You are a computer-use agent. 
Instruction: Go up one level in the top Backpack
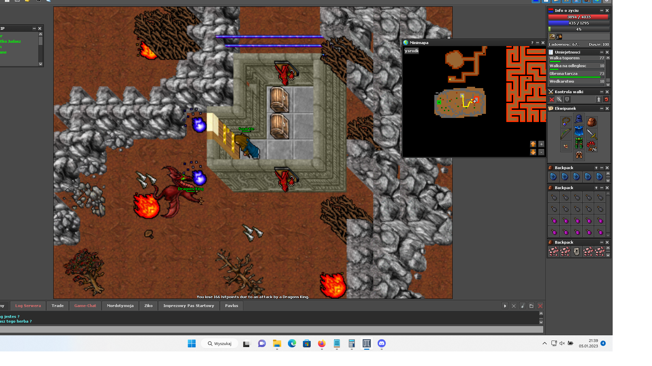tap(596, 168)
